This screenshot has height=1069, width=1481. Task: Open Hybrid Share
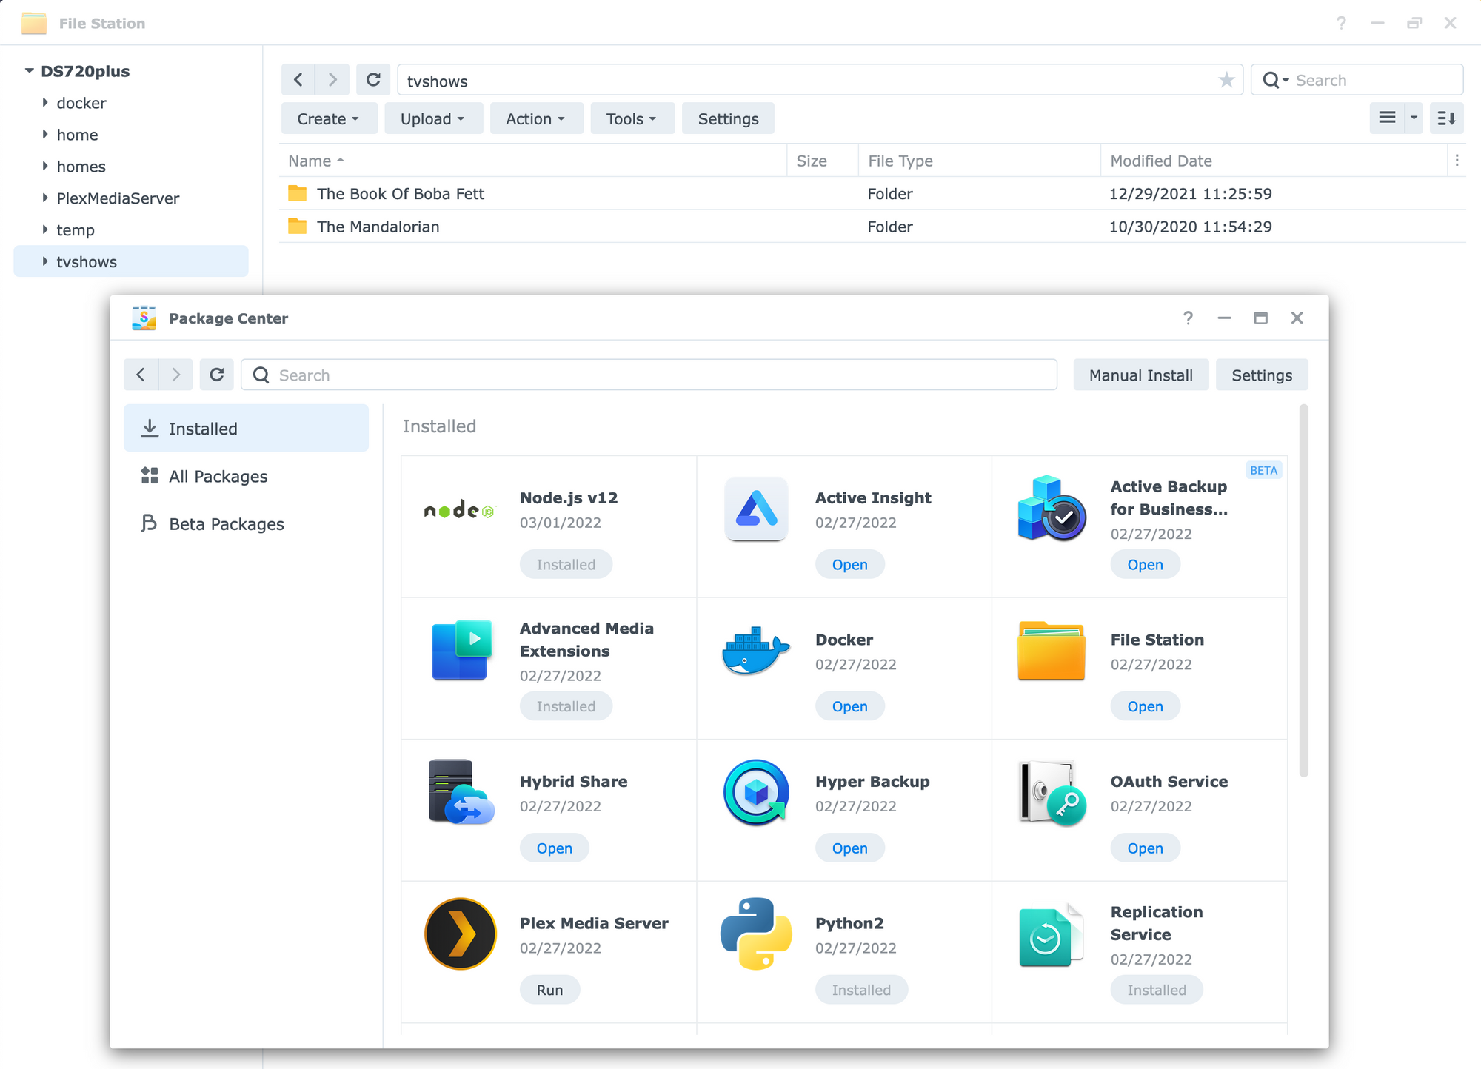tap(554, 848)
